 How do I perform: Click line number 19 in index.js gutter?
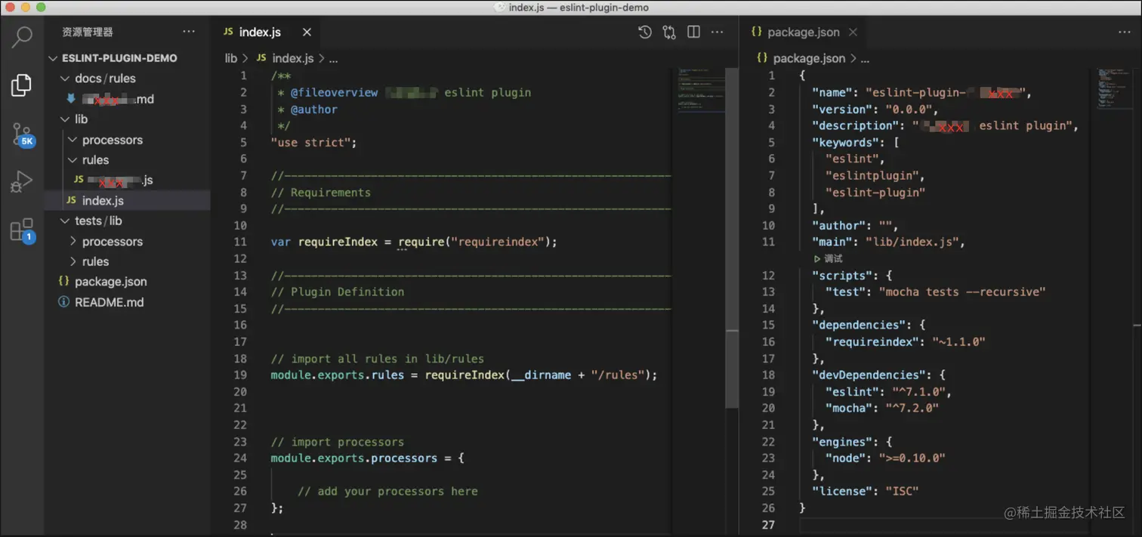click(x=240, y=375)
